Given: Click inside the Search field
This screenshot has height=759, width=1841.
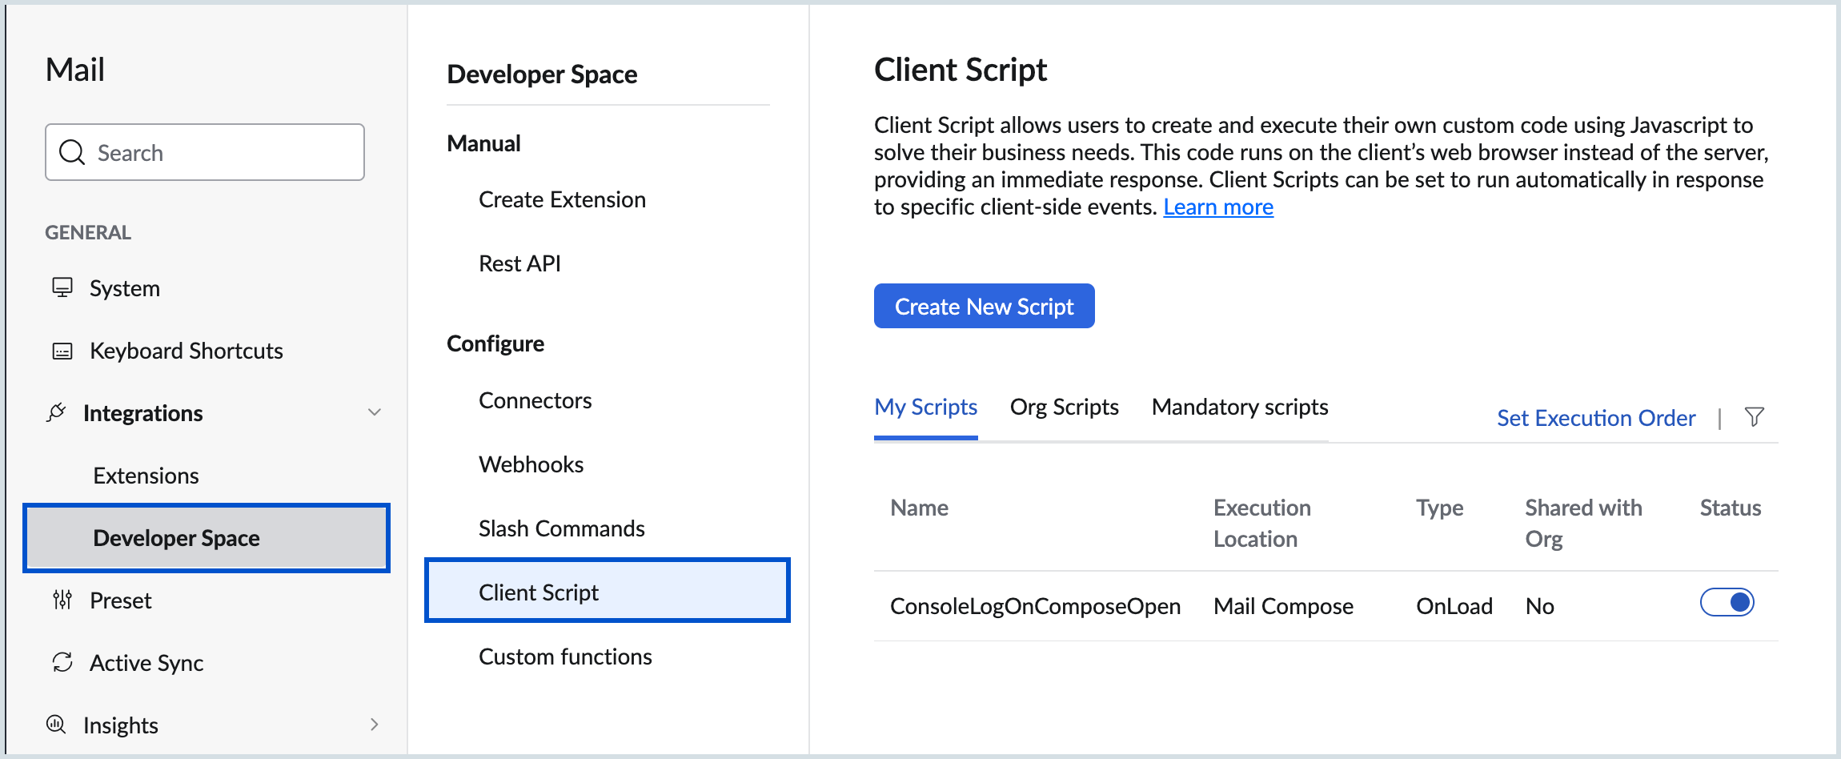Looking at the screenshot, I should 208,152.
